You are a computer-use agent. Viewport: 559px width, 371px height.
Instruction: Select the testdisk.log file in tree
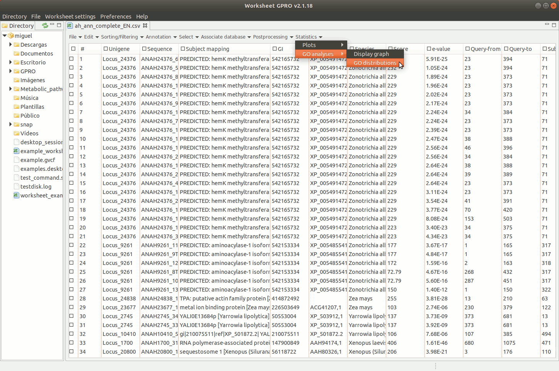pyautogui.click(x=35, y=187)
